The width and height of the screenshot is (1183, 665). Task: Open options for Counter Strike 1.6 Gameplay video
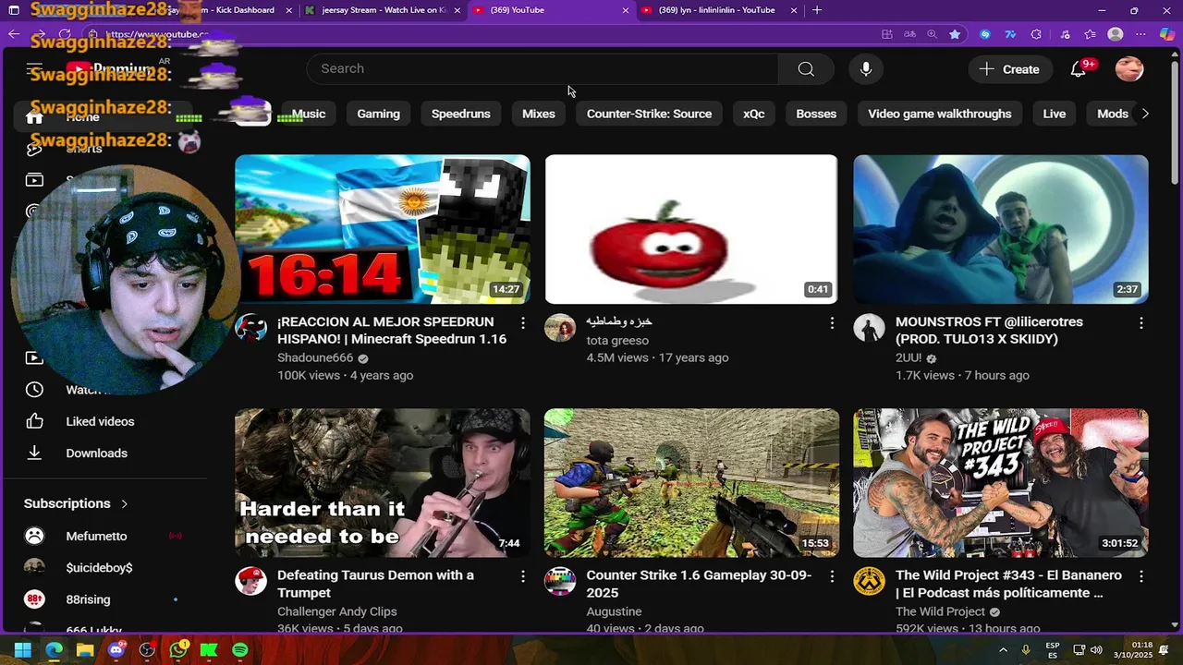click(x=832, y=575)
